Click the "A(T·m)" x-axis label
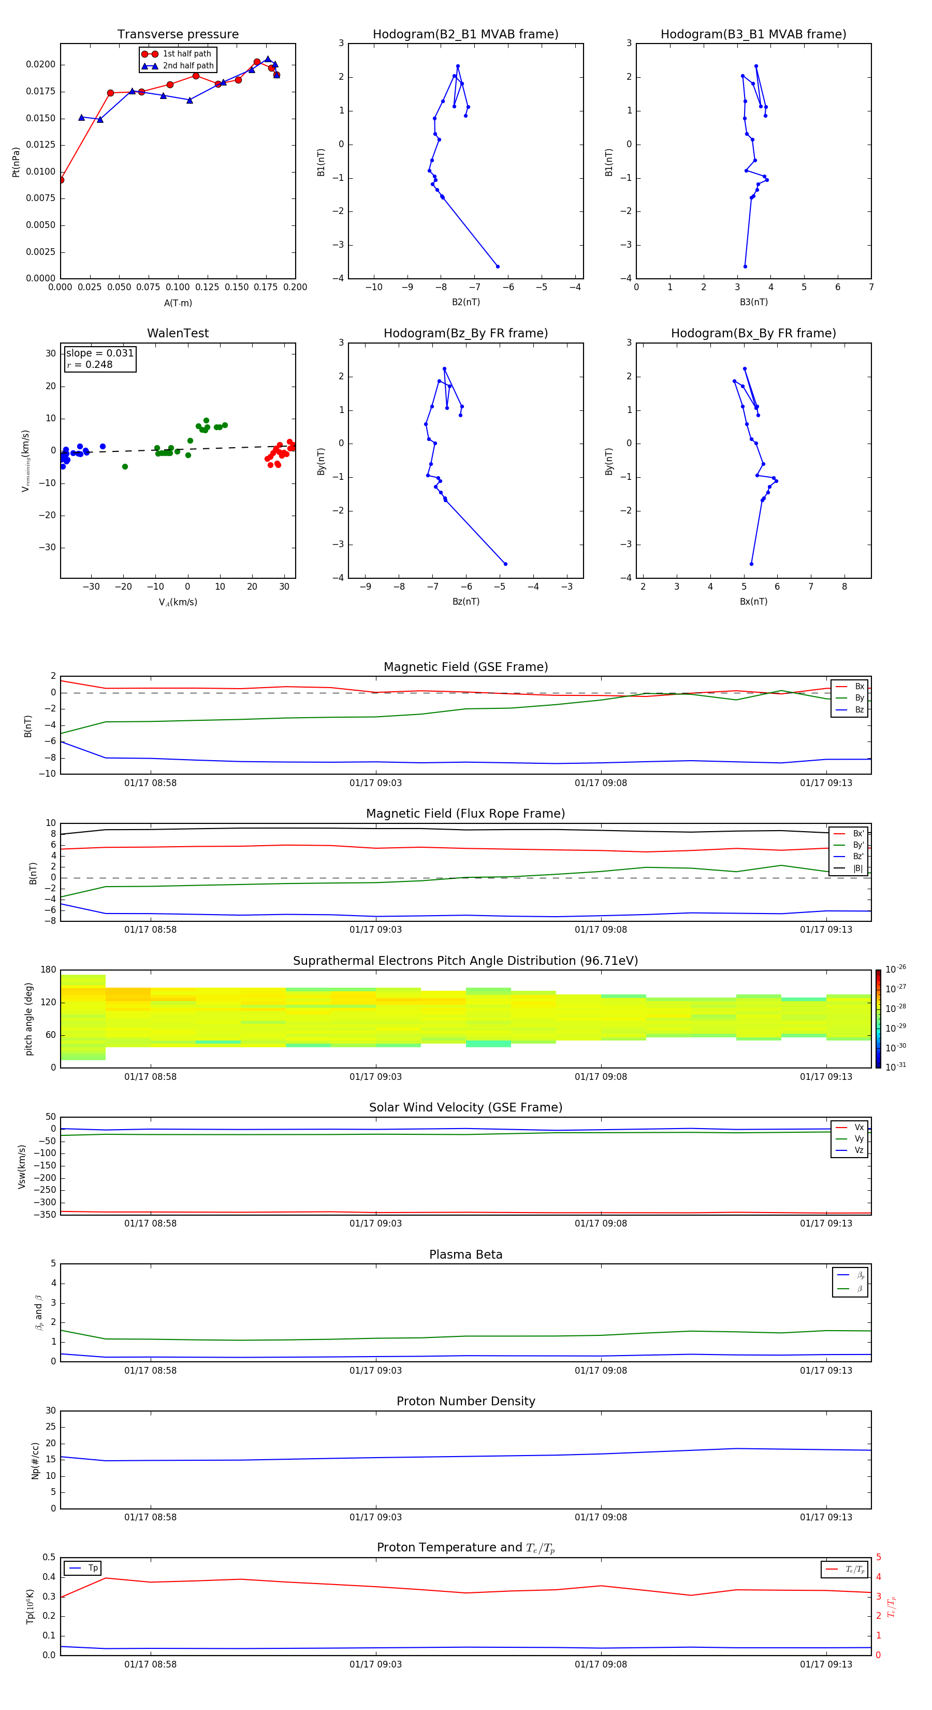The width and height of the screenshot is (932, 1710). [x=178, y=303]
